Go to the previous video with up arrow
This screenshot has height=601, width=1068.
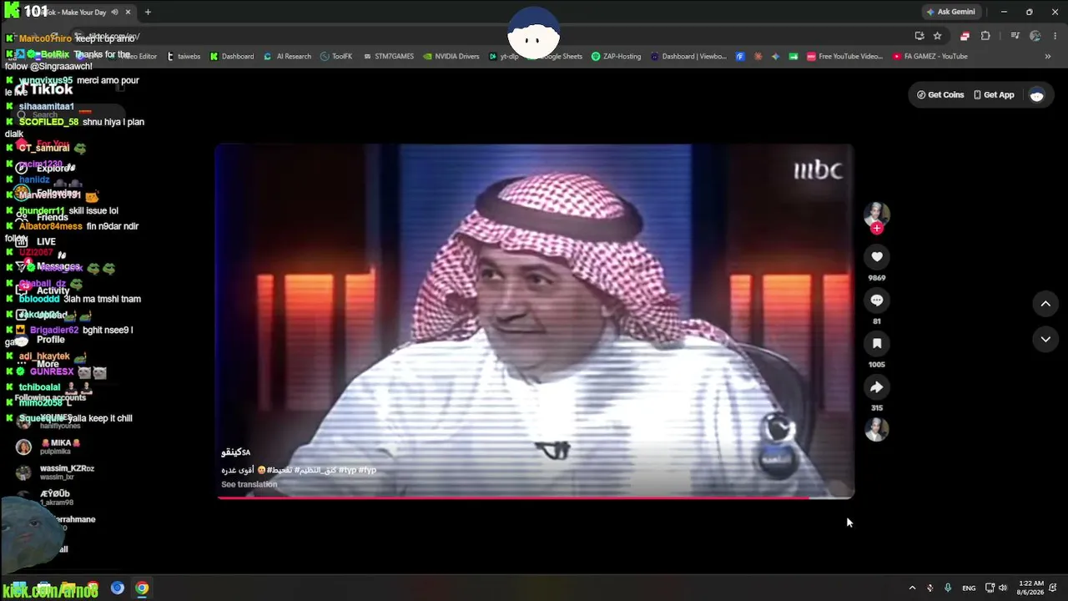[1045, 304]
